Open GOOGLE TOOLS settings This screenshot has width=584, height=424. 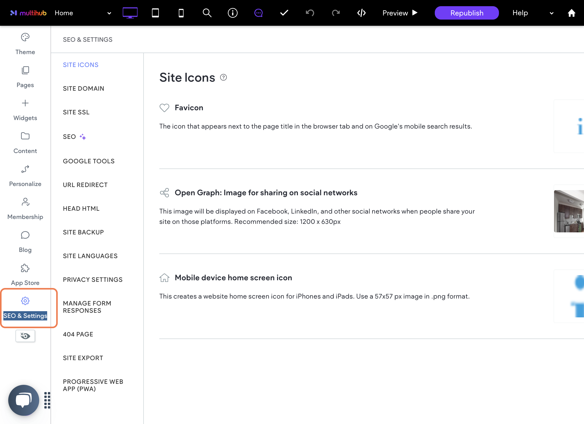(89, 161)
